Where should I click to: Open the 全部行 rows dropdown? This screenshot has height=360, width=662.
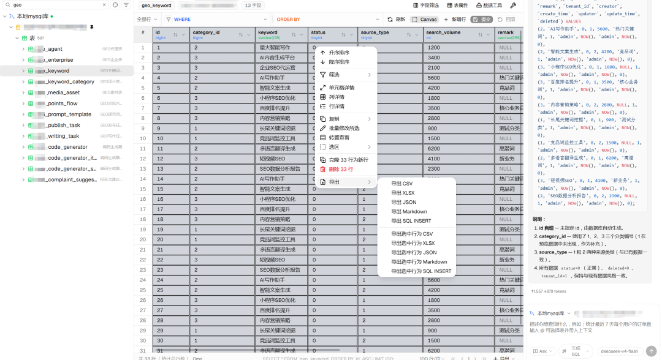pos(147,20)
